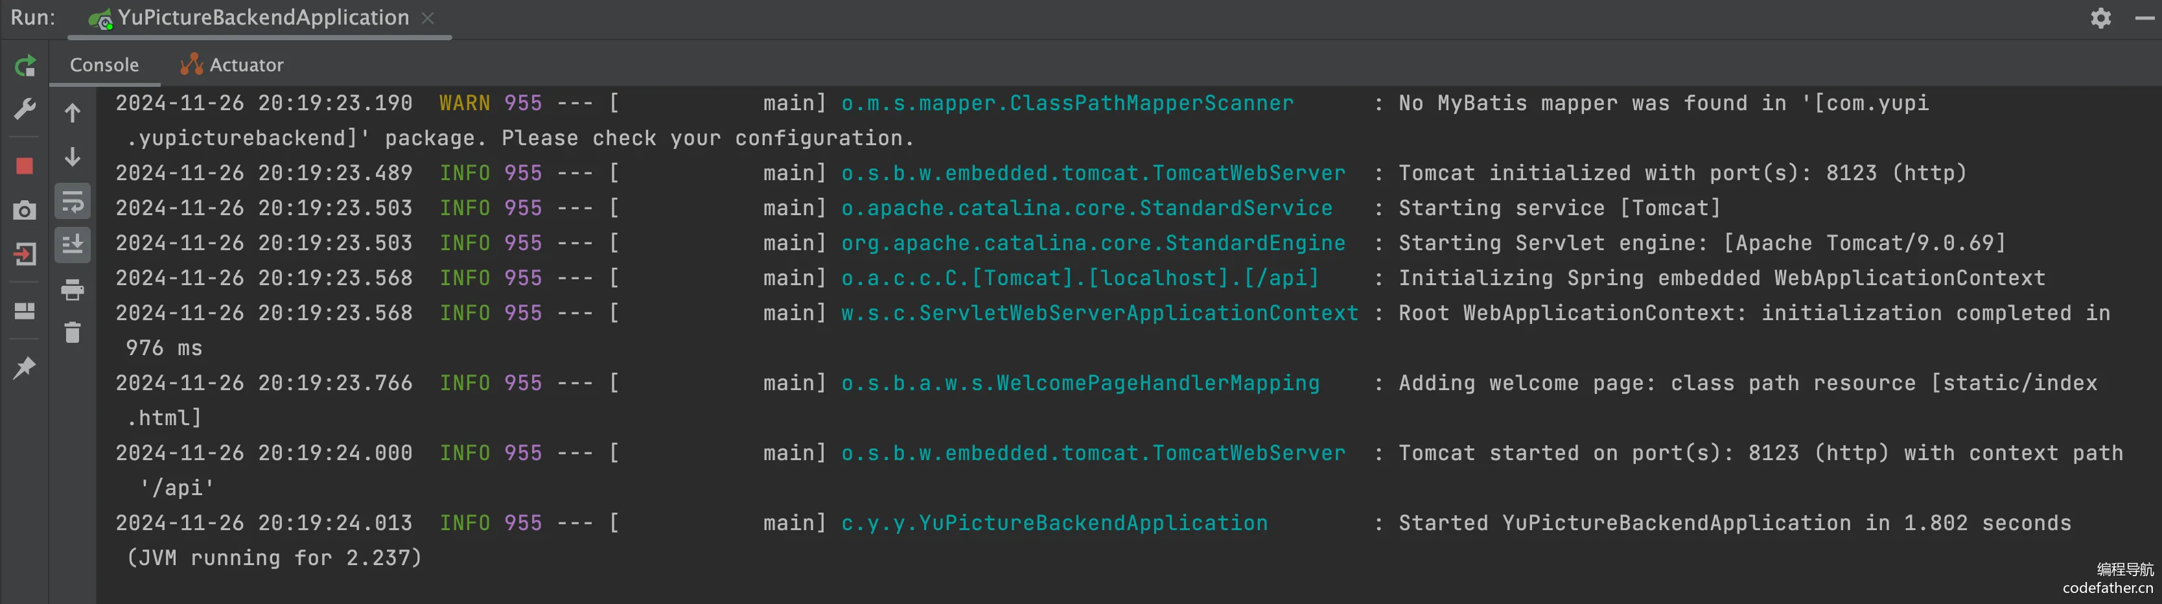Stop the running application red square
Screen dimensions: 2162x604
click(25, 166)
